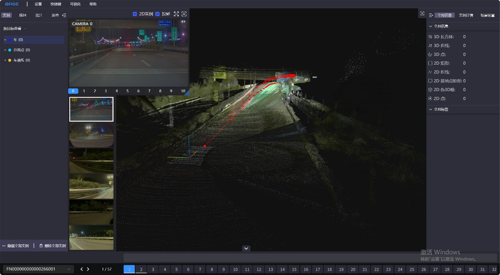Viewport: 500px width, 275px height.
Task: Select camera number 5 below the preview
Action: (x=128, y=91)
